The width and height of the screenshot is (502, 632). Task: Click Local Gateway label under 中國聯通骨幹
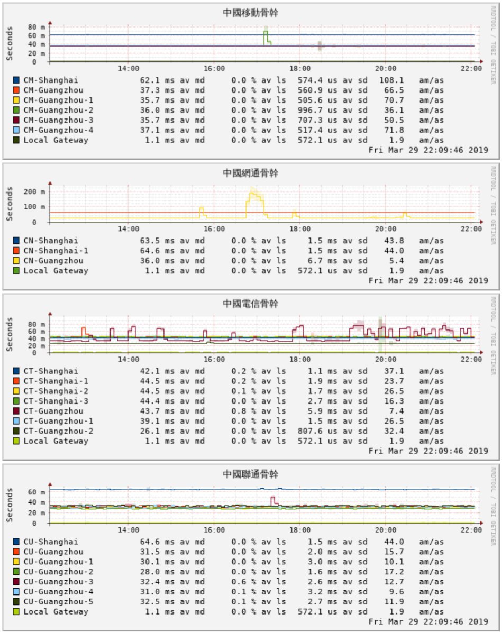click(x=56, y=612)
